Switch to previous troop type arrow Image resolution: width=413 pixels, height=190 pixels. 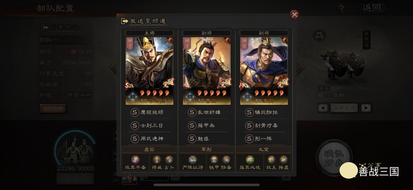pos(323,108)
